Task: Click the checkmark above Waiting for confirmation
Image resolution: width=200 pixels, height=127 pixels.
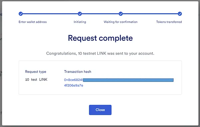Action: (121, 14)
